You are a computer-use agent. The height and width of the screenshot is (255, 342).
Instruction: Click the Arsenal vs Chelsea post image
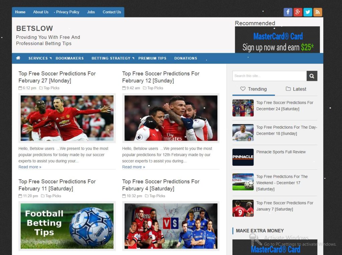[x=171, y=226]
